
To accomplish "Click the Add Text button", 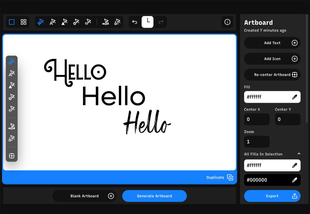I will tap(272, 43).
